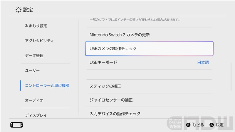Select データ管理 in the sidebar
The height and width of the screenshot is (132, 235).
(34, 56)
